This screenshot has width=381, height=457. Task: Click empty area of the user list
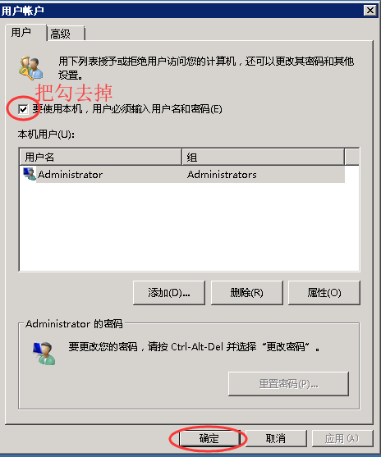click(x=189, y=227)
